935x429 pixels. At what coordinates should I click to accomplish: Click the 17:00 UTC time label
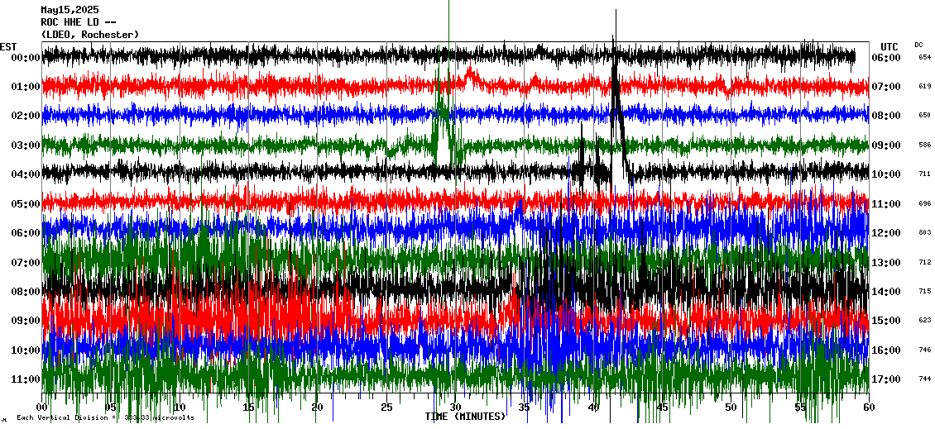point(886,379)
